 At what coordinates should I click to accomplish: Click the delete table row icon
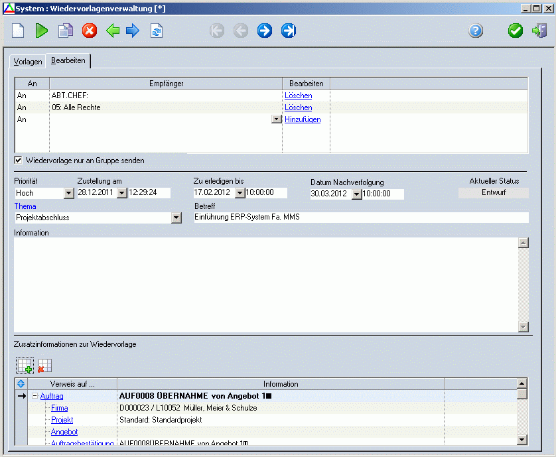pos(44,365)
